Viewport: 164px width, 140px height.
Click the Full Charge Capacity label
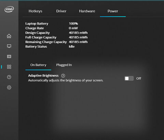click(x=41, y=37)
